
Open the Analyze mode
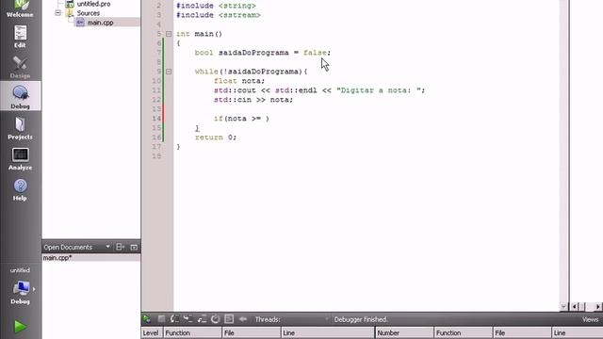(20, 159)
